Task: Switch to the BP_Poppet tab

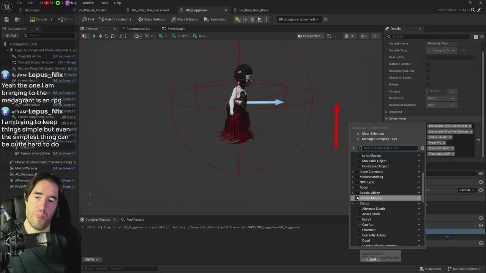Action: coord(33,10)
